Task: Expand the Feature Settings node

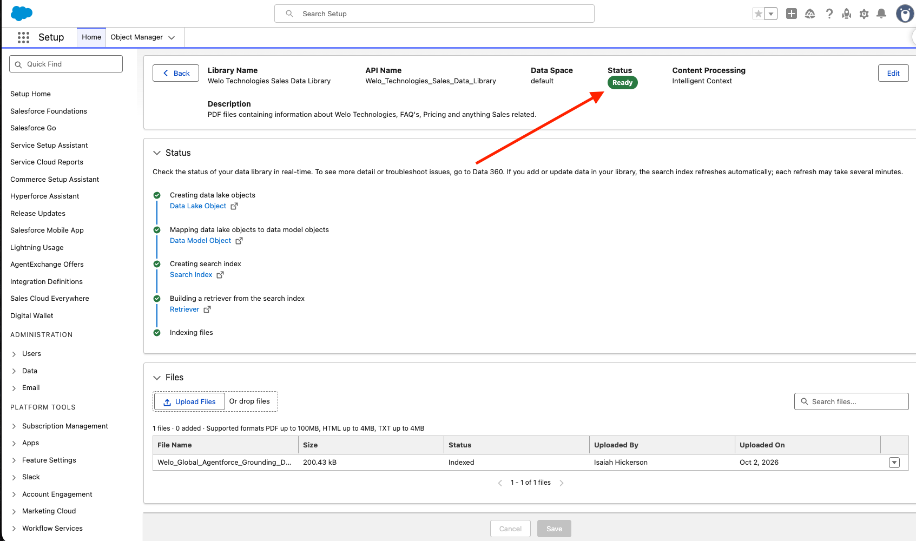Action: coord(14,461)
